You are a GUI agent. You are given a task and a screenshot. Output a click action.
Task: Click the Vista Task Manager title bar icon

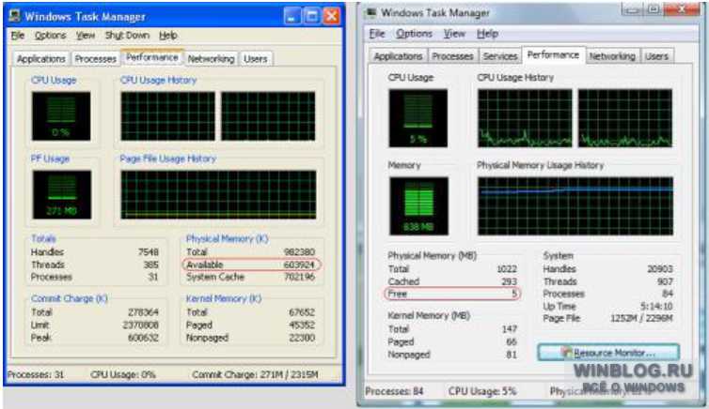pyautogui.click(x=371, y=12)
